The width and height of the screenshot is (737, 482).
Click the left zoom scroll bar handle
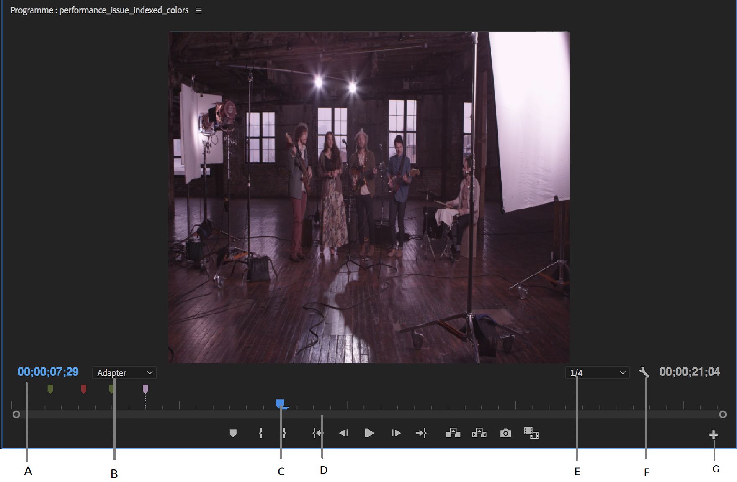pyautogui.click(x=16, y=414)
